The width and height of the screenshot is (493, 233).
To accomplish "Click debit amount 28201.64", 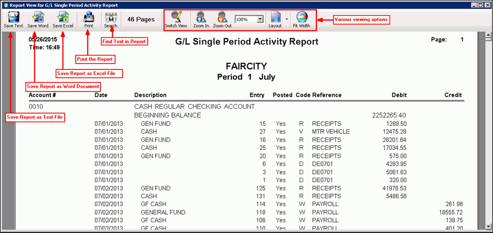I will 394,139.
